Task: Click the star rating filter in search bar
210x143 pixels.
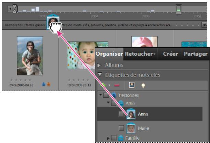Action: [187, 25]
